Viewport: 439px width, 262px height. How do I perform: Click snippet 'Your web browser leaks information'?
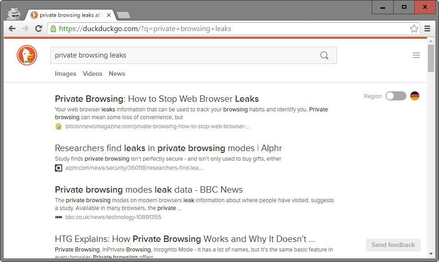click(191, 113)
